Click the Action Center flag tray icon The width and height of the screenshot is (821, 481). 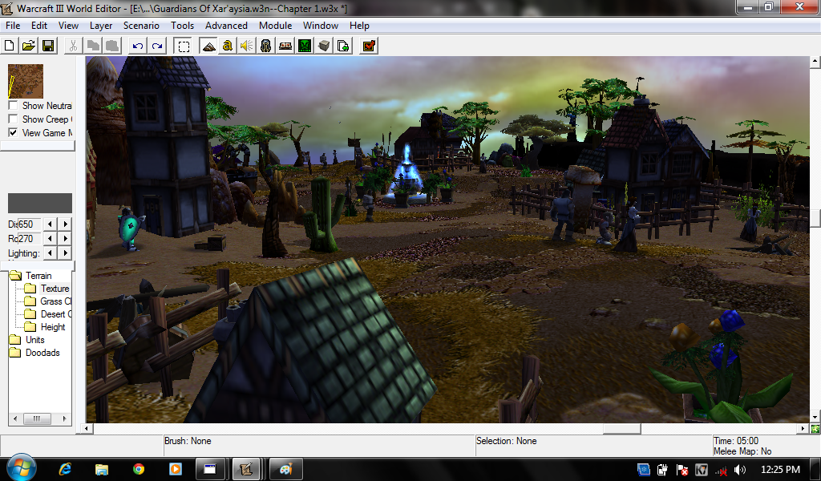pyautogui.click(x=682, y=470)
